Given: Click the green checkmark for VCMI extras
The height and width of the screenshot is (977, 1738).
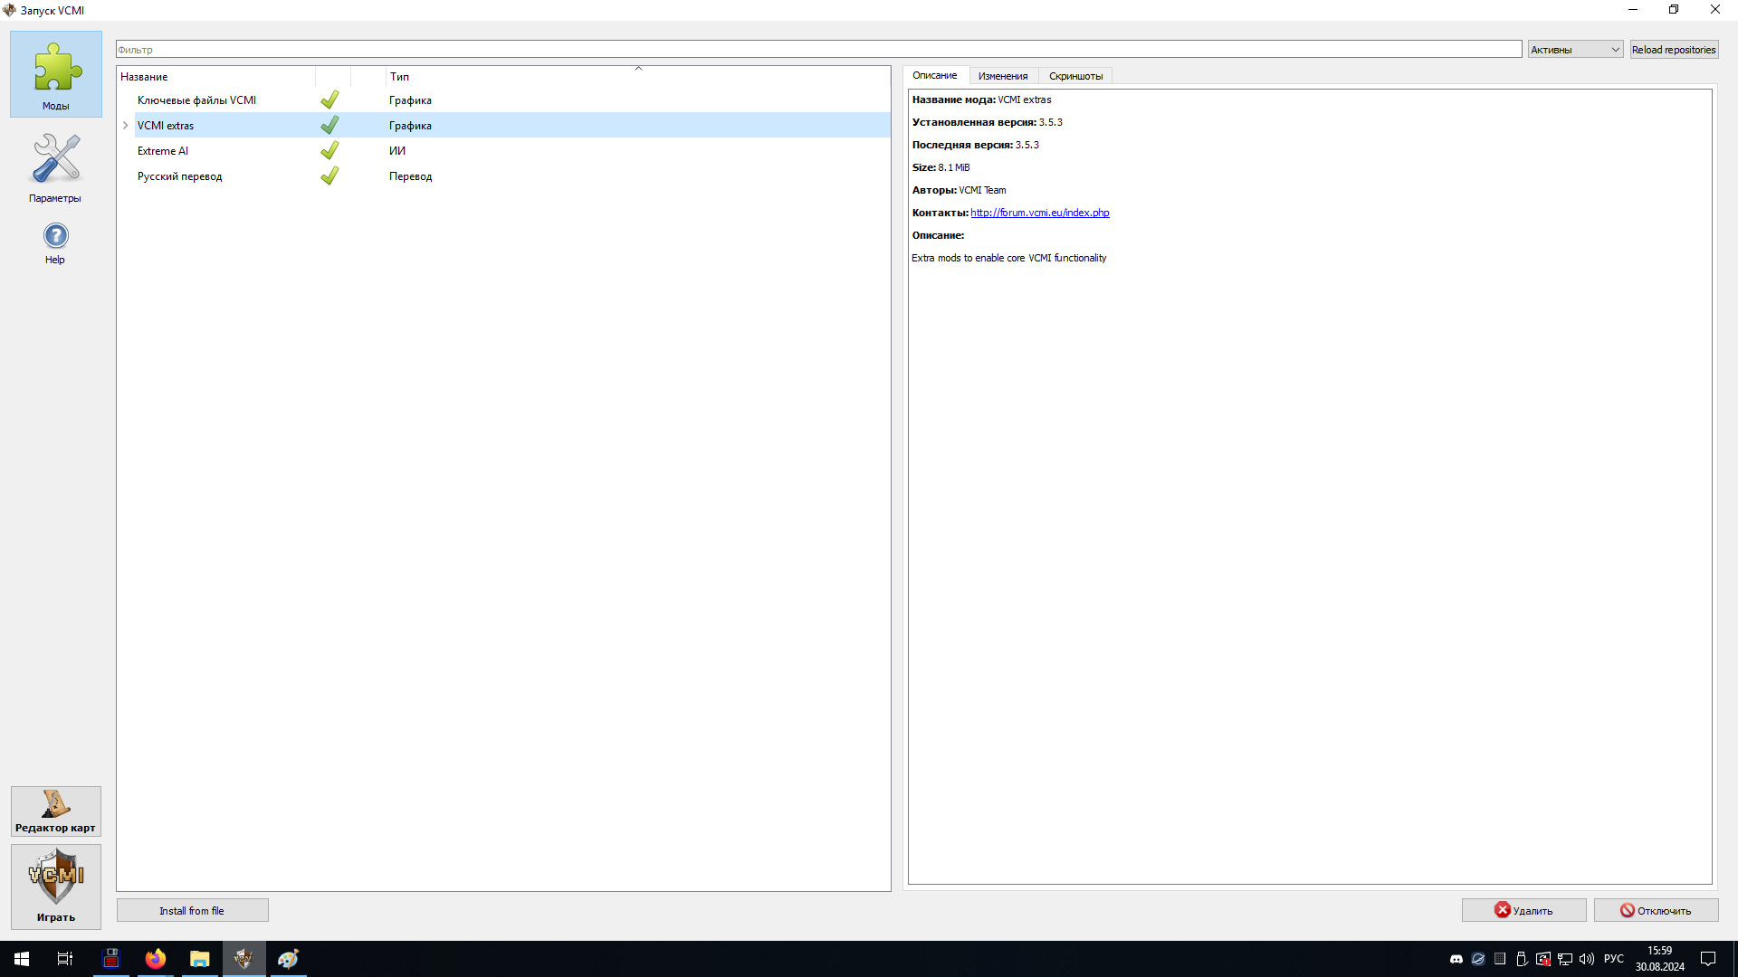Looking at the screenshot, I should 329,125.
